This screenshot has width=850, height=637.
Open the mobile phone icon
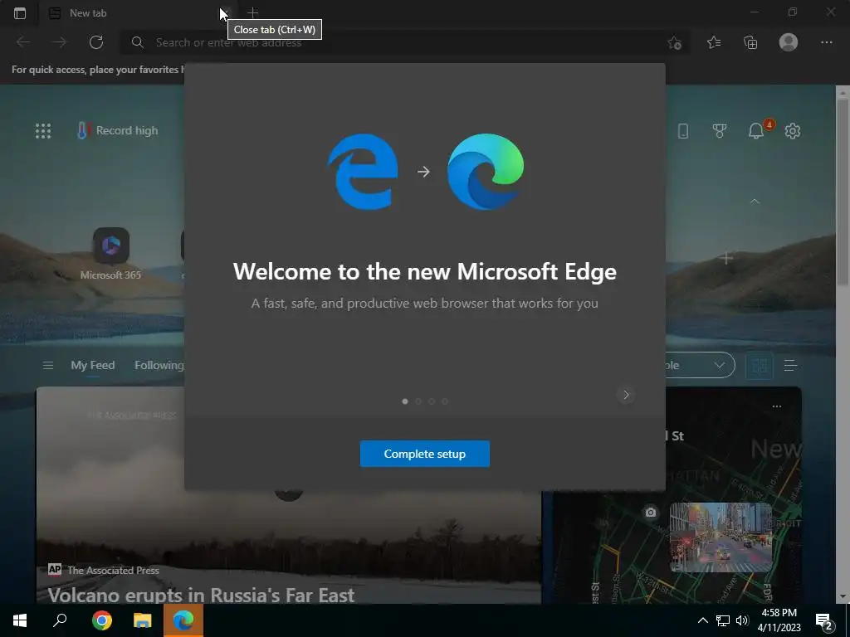(683, 130)
